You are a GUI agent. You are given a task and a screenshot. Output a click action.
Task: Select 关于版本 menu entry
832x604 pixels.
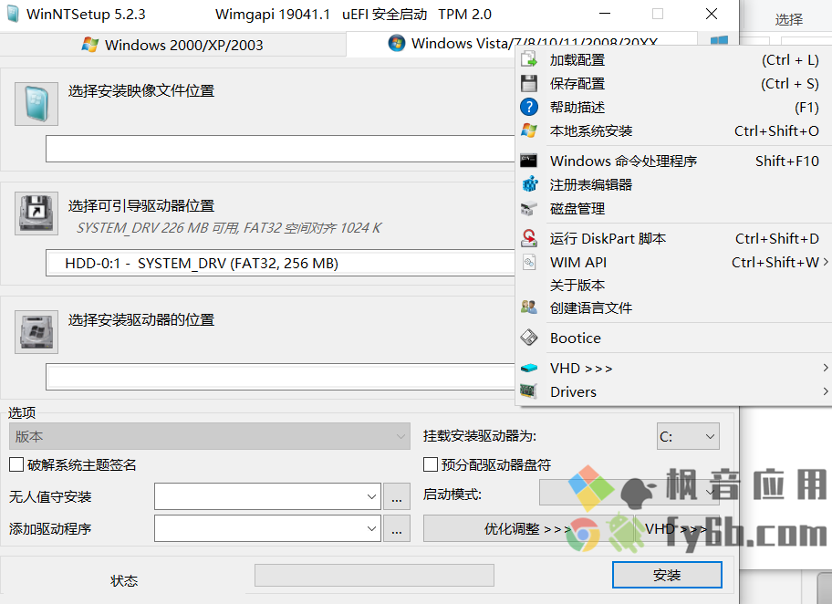point(673,285)
